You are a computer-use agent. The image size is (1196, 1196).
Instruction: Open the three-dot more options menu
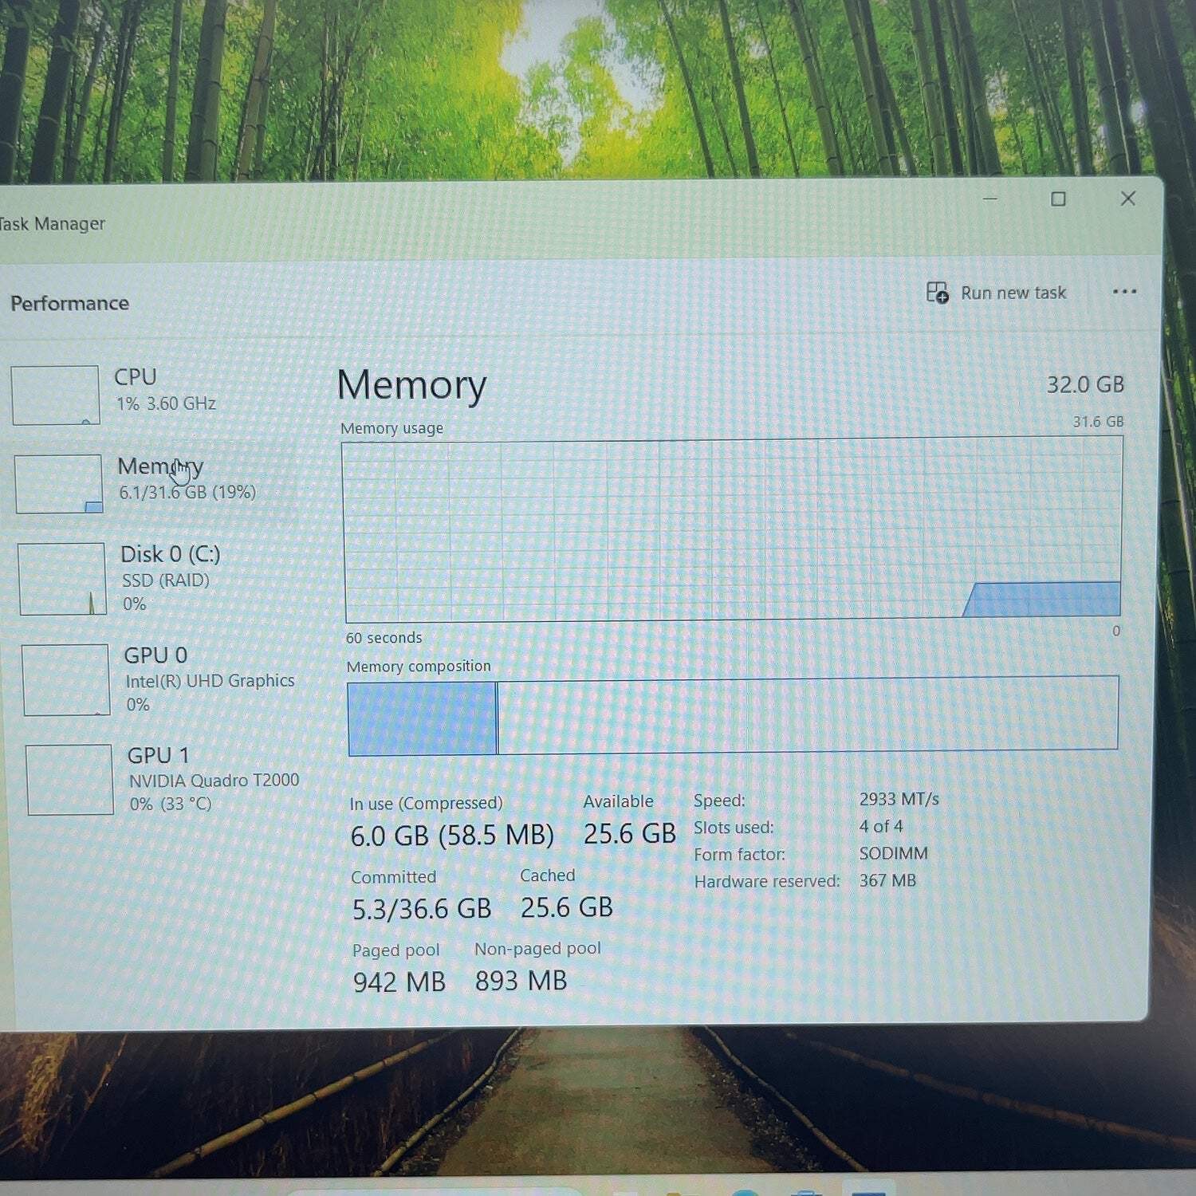click(1124, 292)
